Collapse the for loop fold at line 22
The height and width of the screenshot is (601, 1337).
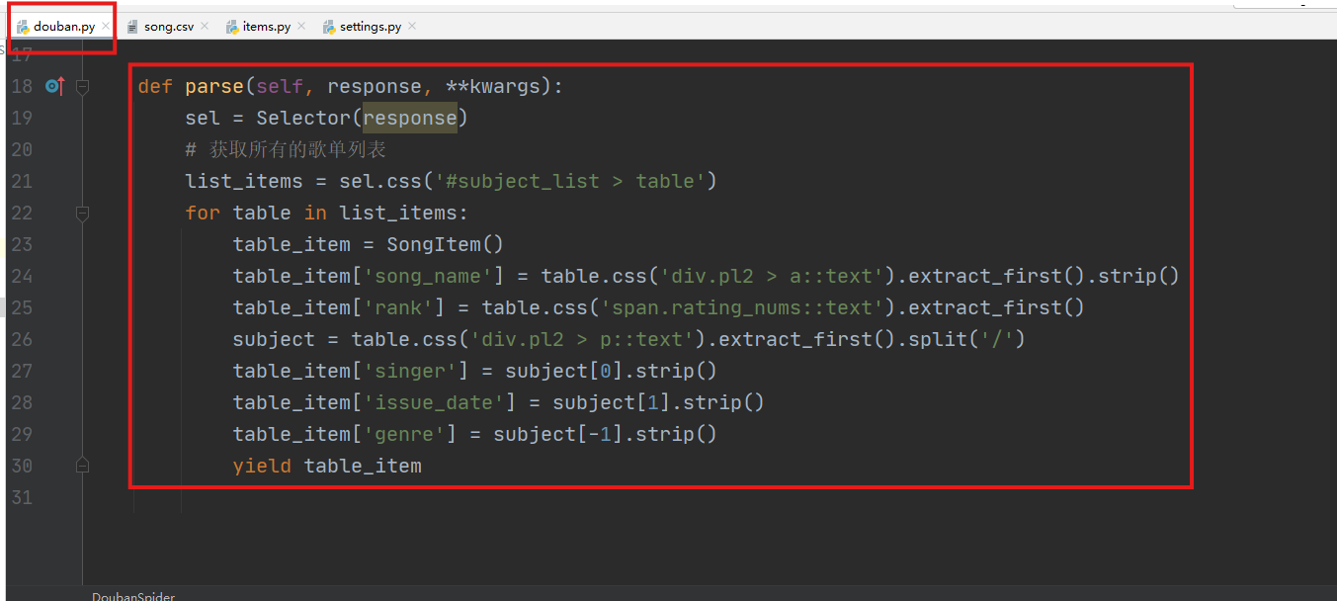[83, 213]
